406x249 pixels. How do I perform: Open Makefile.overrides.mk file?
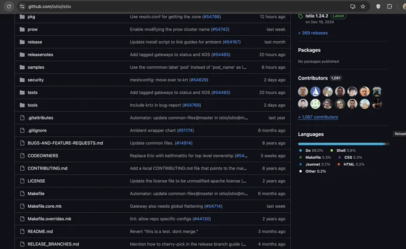[50, 219]
